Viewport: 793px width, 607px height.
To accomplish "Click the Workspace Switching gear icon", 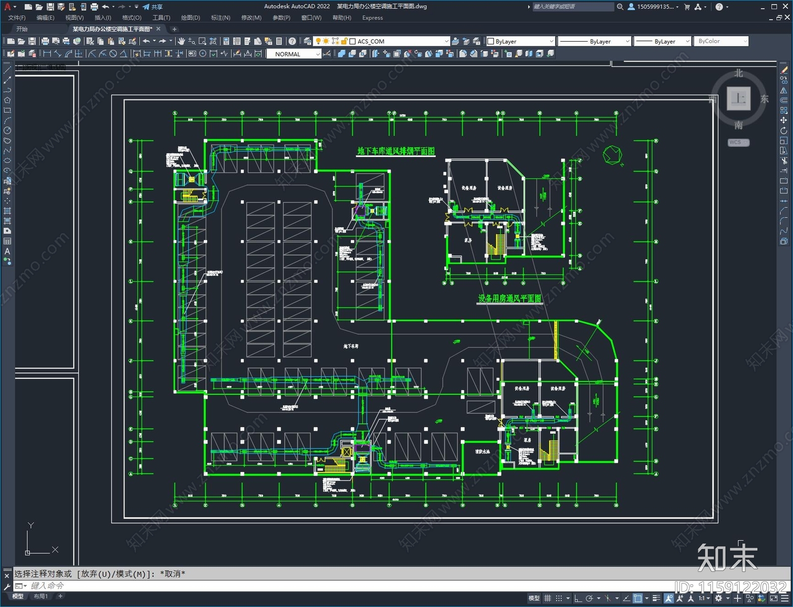I will [719, 598].
